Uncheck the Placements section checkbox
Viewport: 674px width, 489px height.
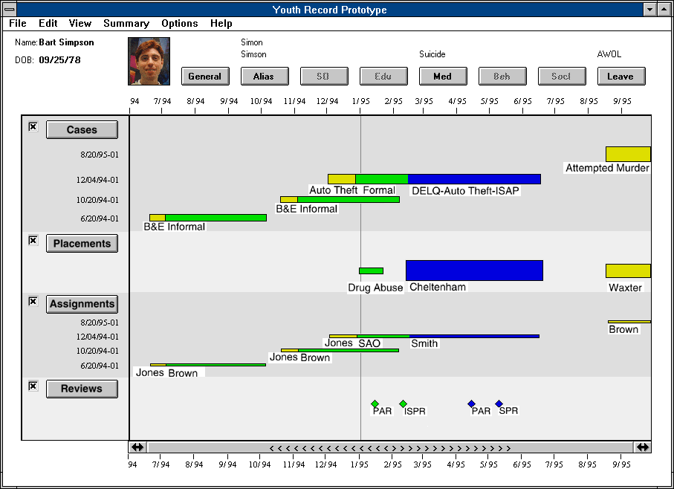[x=33, y=241]
